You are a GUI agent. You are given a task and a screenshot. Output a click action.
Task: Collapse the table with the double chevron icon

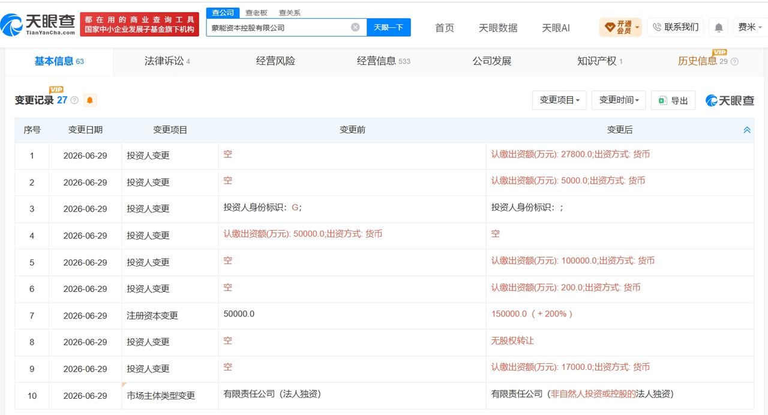tap(747, 130)
